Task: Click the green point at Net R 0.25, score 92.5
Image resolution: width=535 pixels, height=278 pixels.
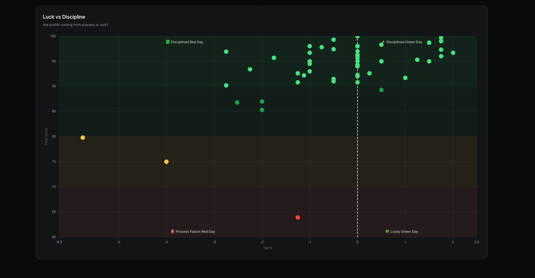Action: (x=369, y=73)
